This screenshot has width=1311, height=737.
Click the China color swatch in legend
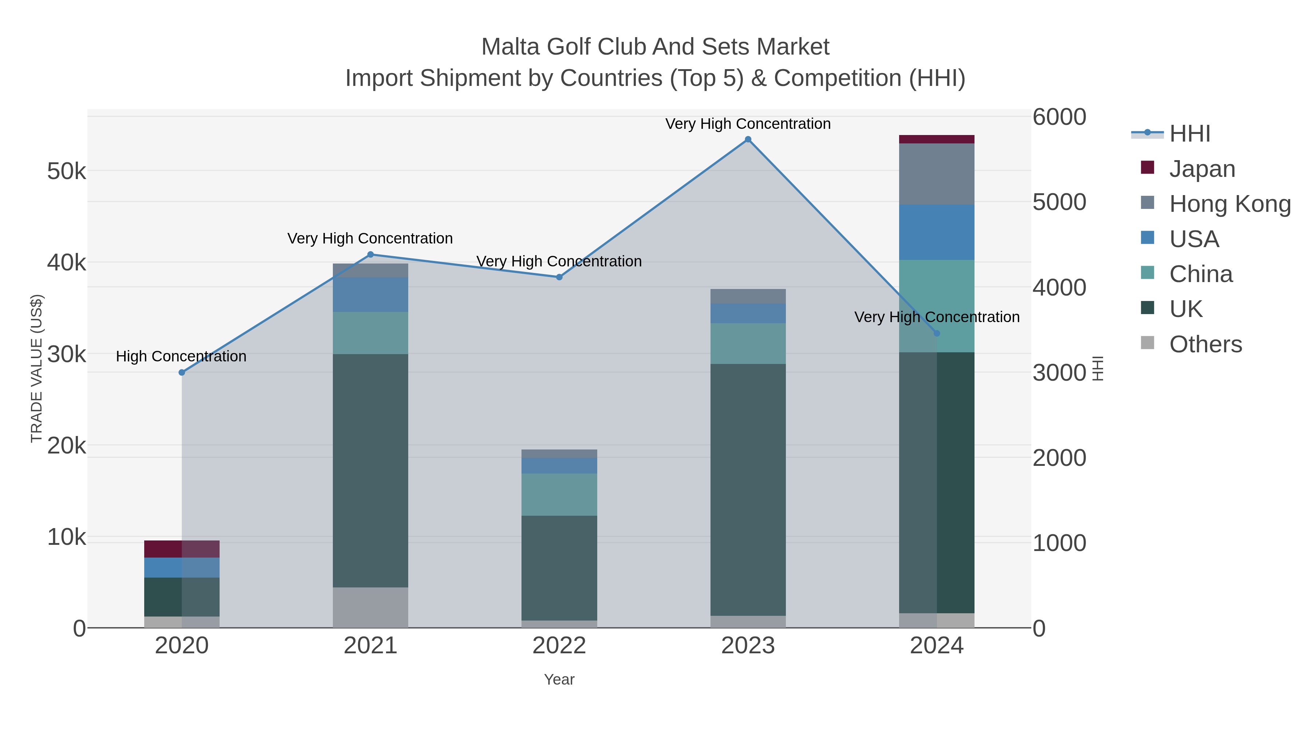[x=1147, y=273]
